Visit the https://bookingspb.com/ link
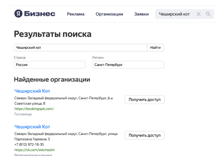This screenshot has width=222, height=156. pos(34,109)
